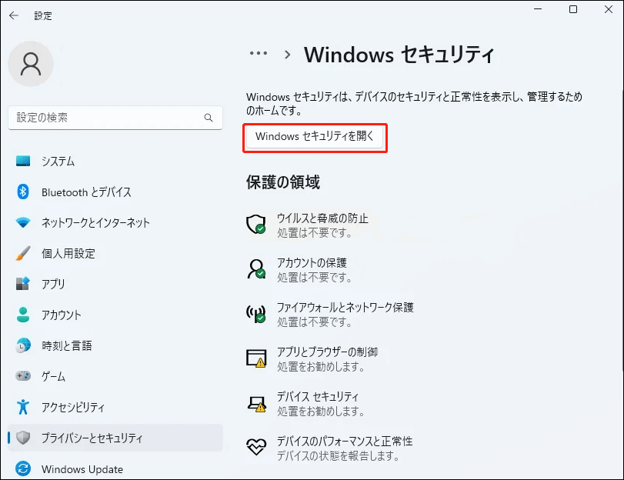Select ネットワークとインターネット in sidebar

click(x=95, y=223)
